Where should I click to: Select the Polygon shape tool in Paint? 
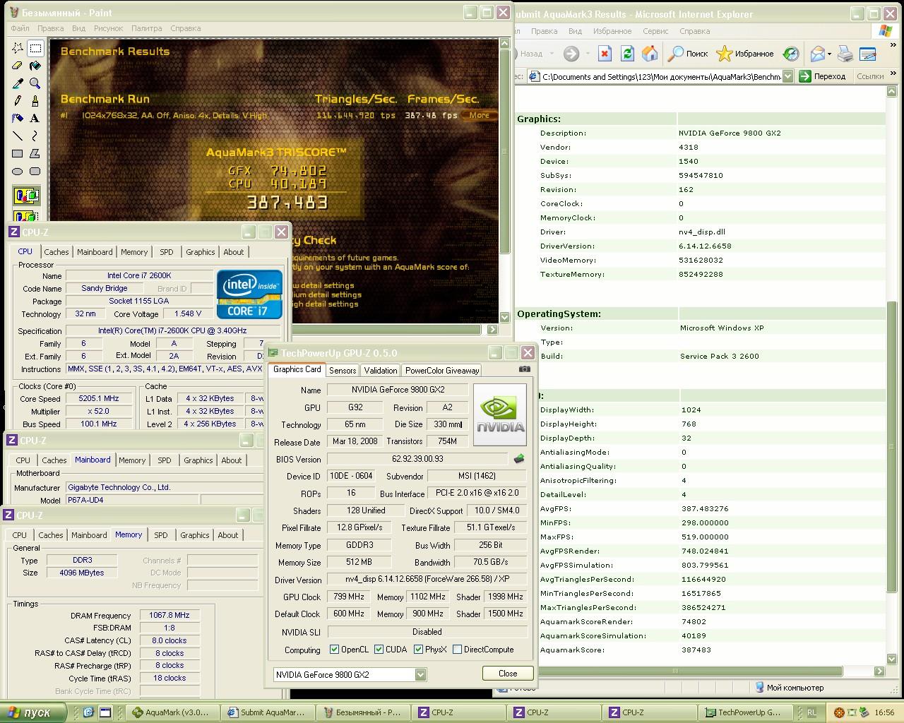(x=35, y=154)
